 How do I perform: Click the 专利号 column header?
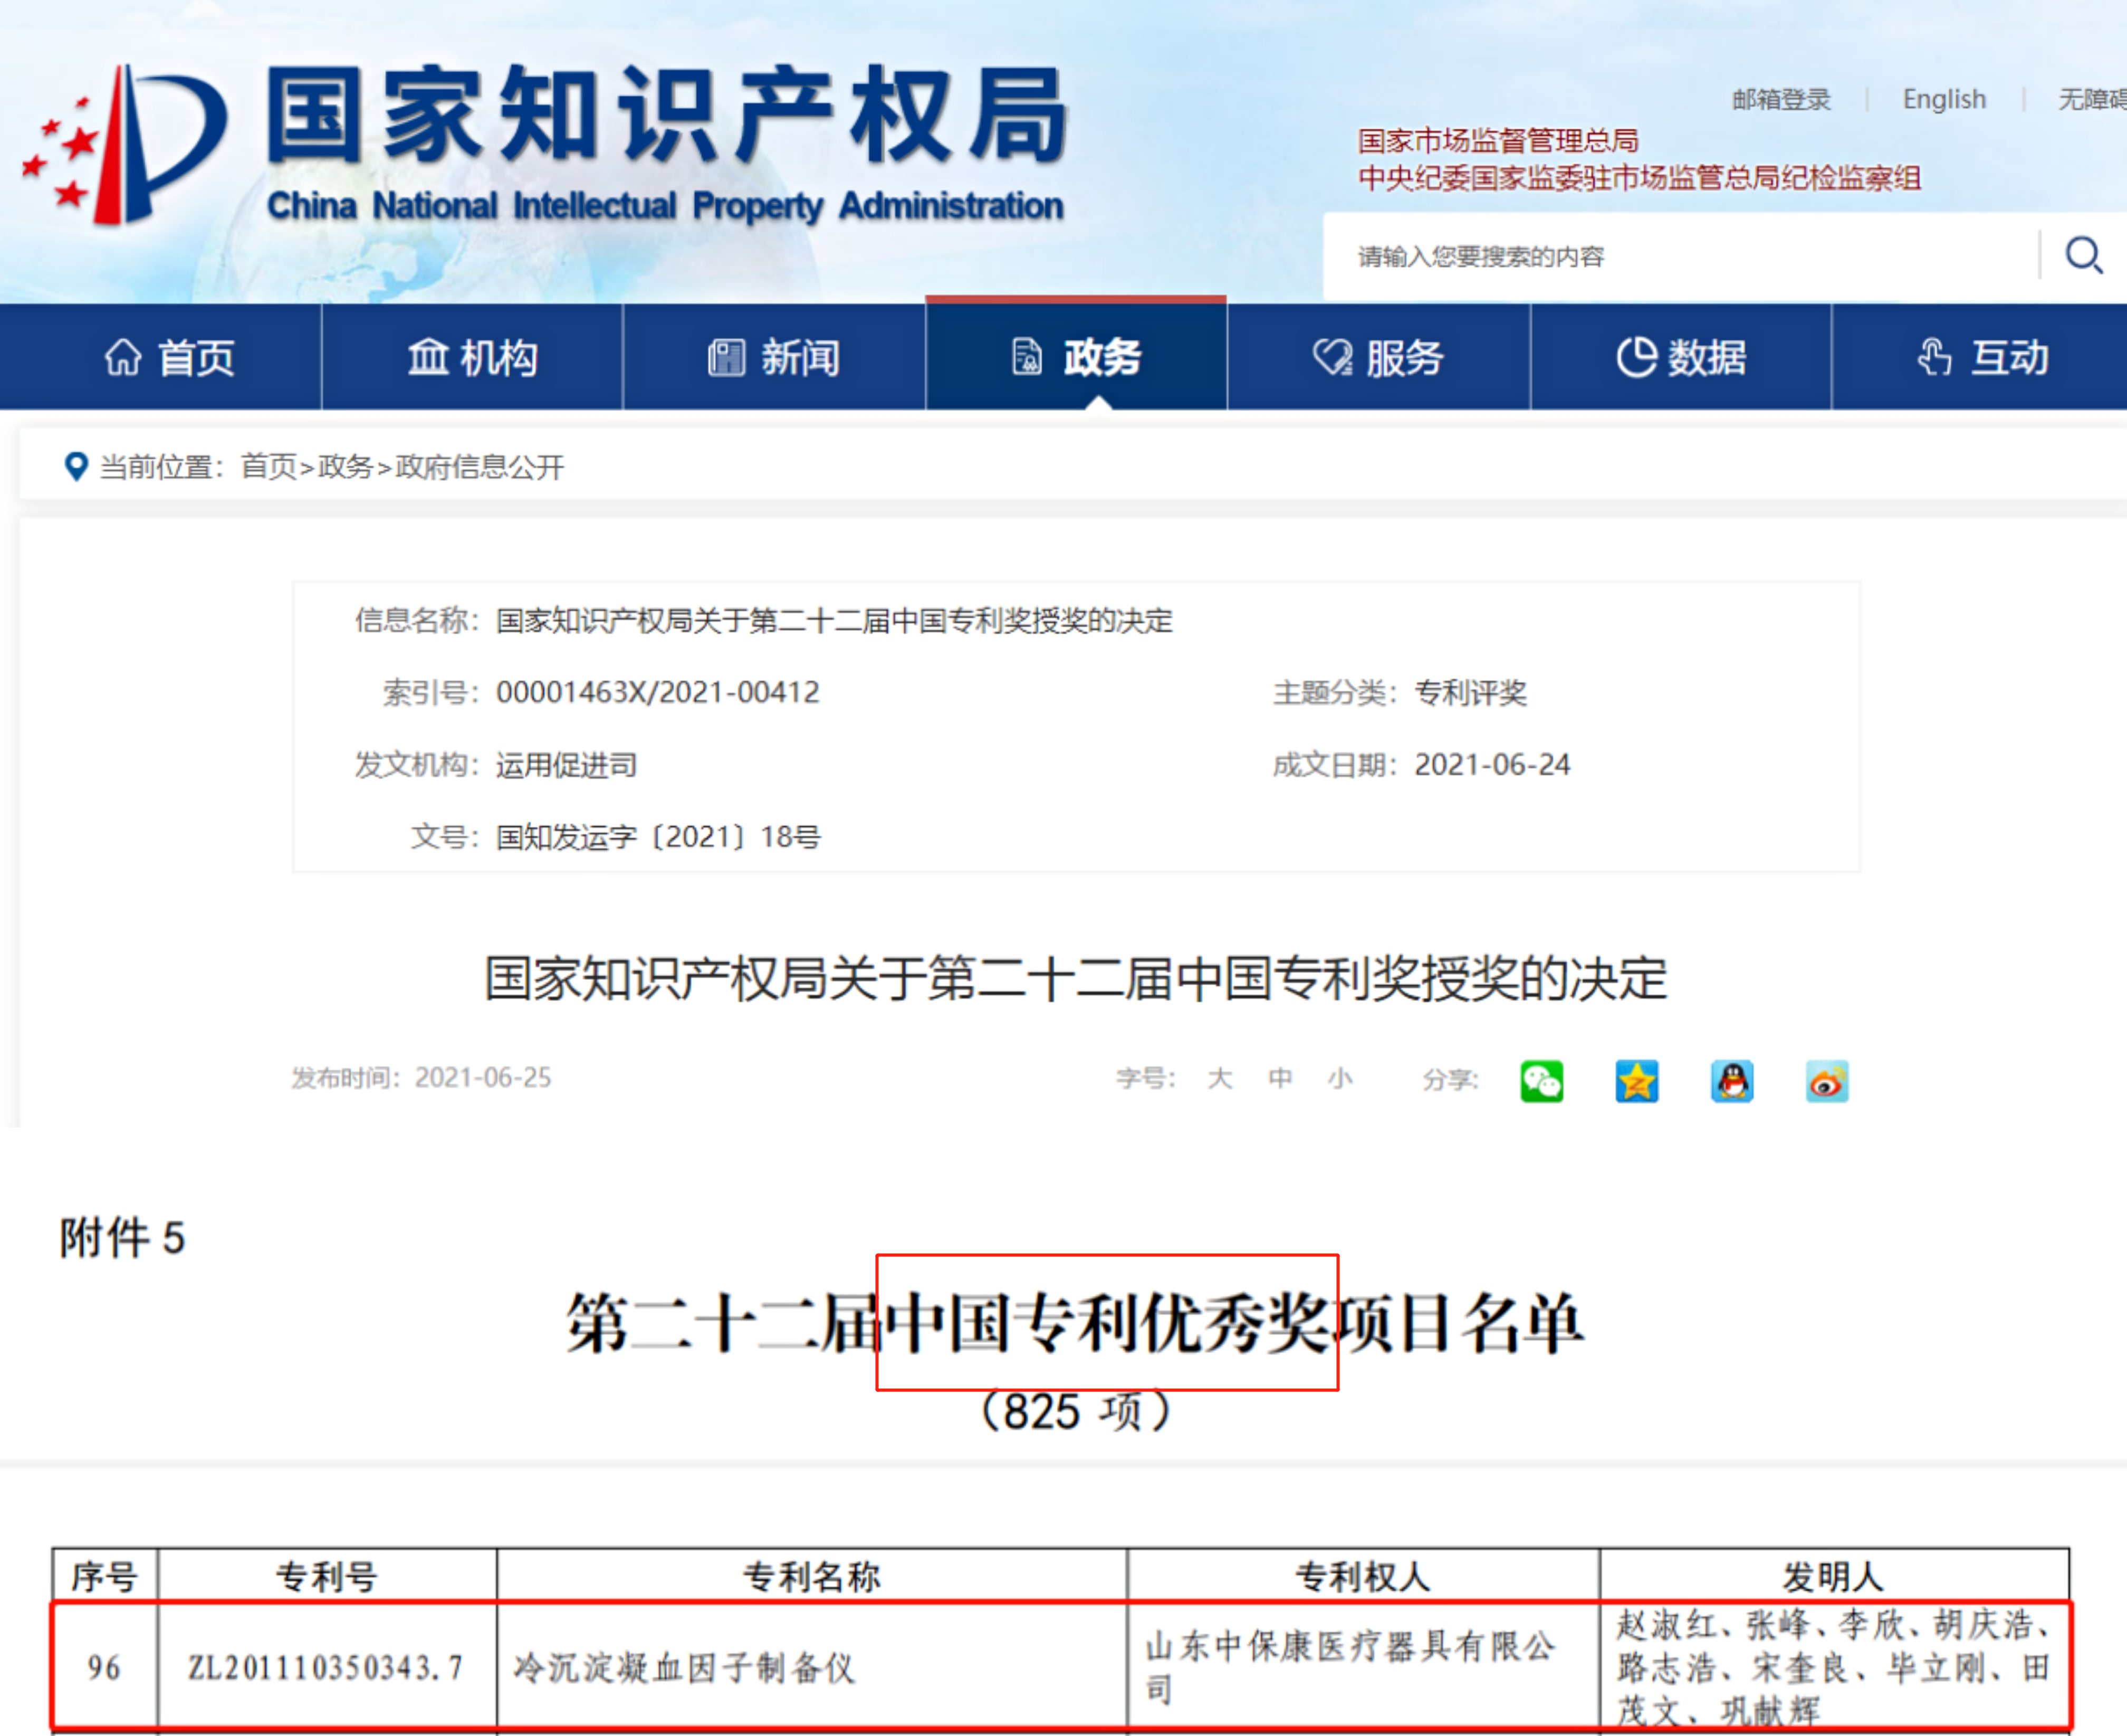point(327,1577)
